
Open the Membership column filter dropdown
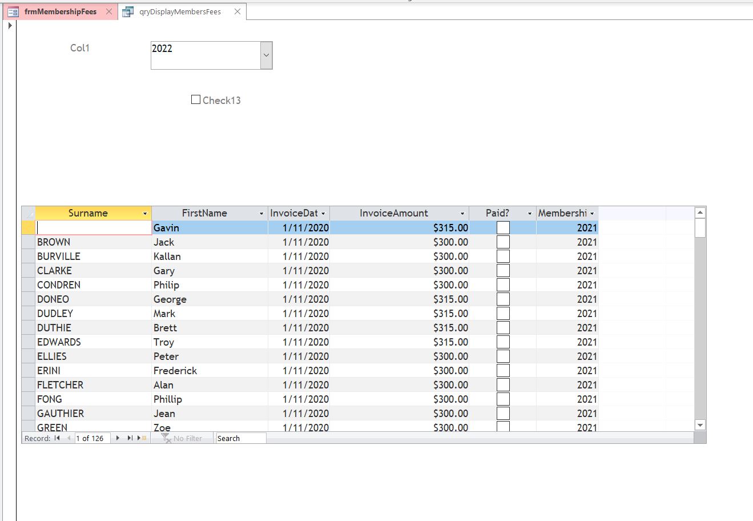click(x=592, y=214)
